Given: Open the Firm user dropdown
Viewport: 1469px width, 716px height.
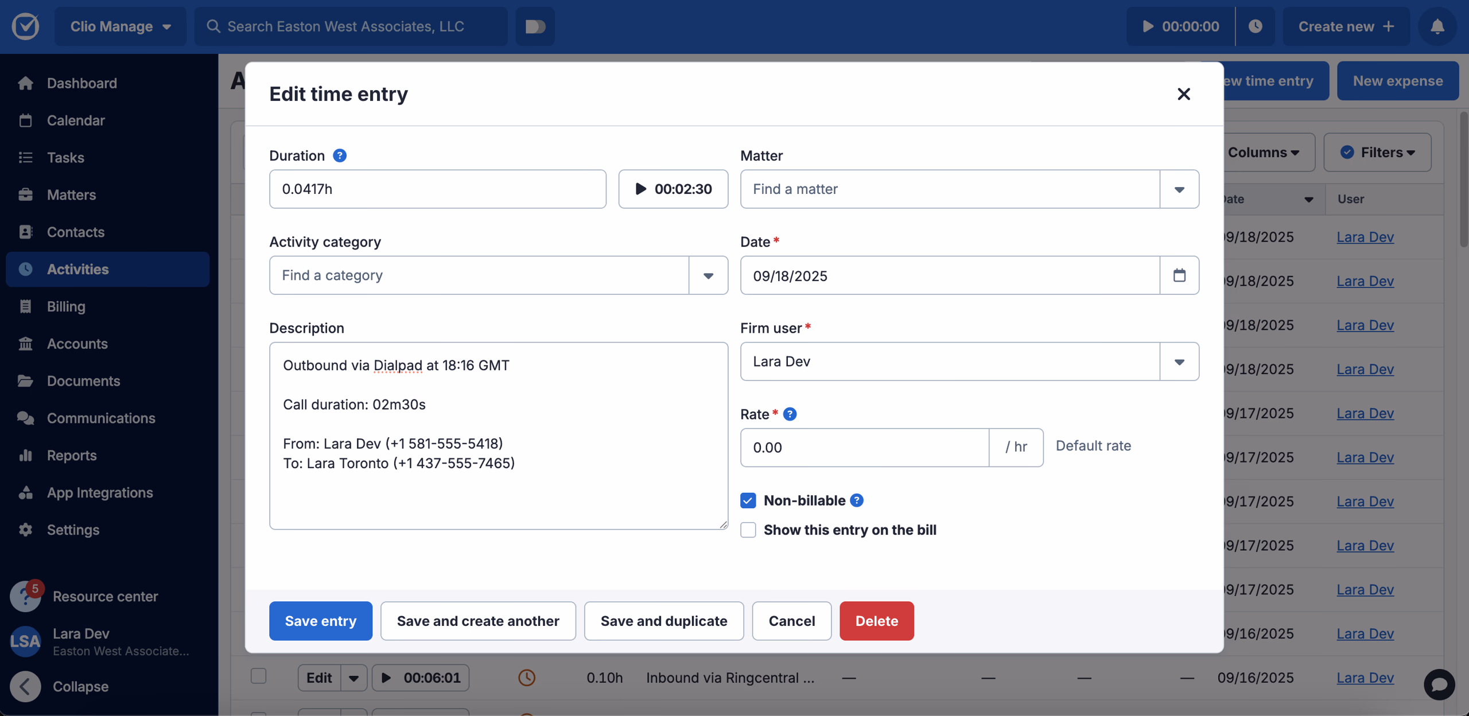Looking at the screenshot, I should coord(1179,361).
